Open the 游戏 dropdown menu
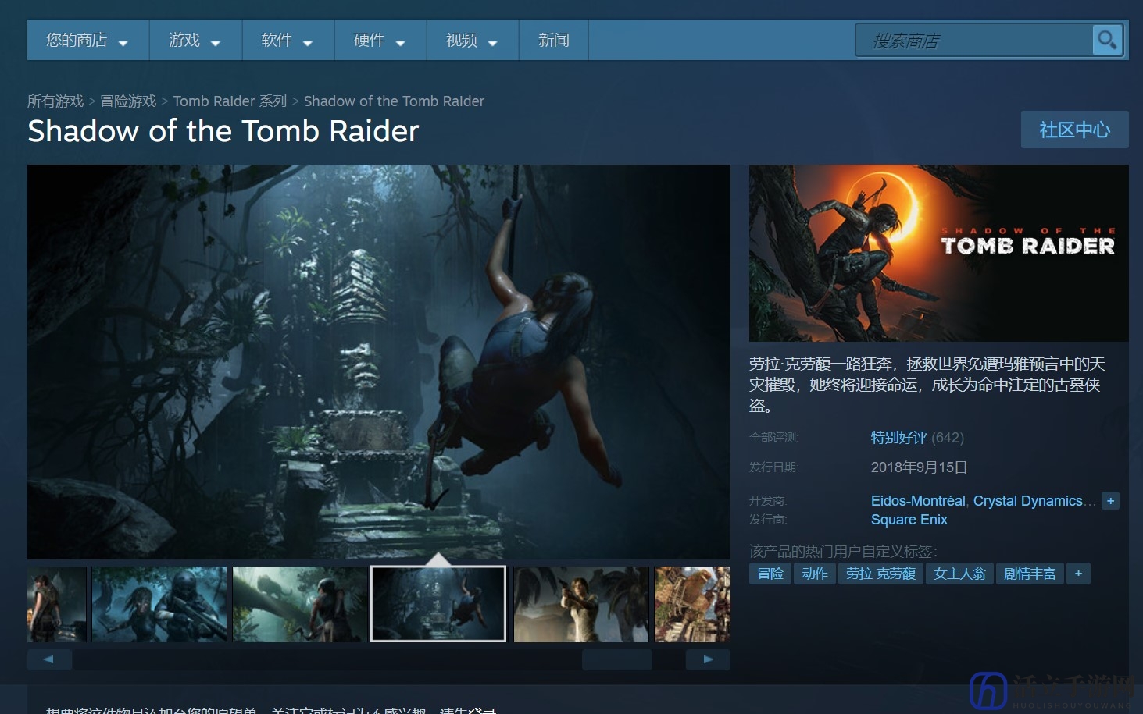Image resolution: width=1143 pixels, height=714 pixels. tap(195, 41)
